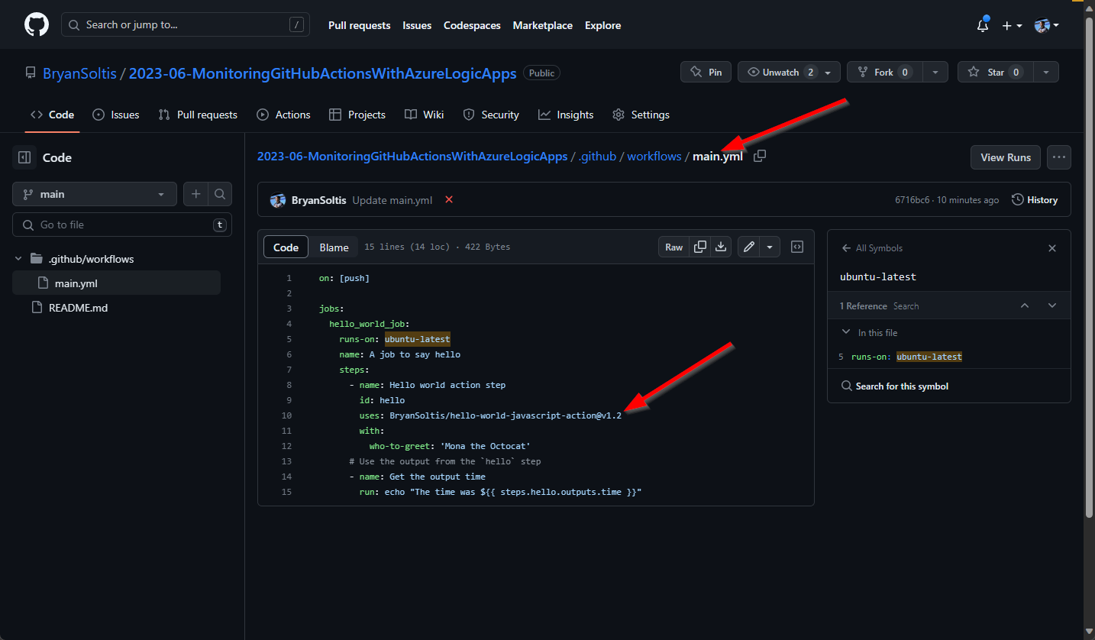The width and height of the screenshot is (1095, 640).
Task: Switch to Blame view
Action: coord(334,247)
